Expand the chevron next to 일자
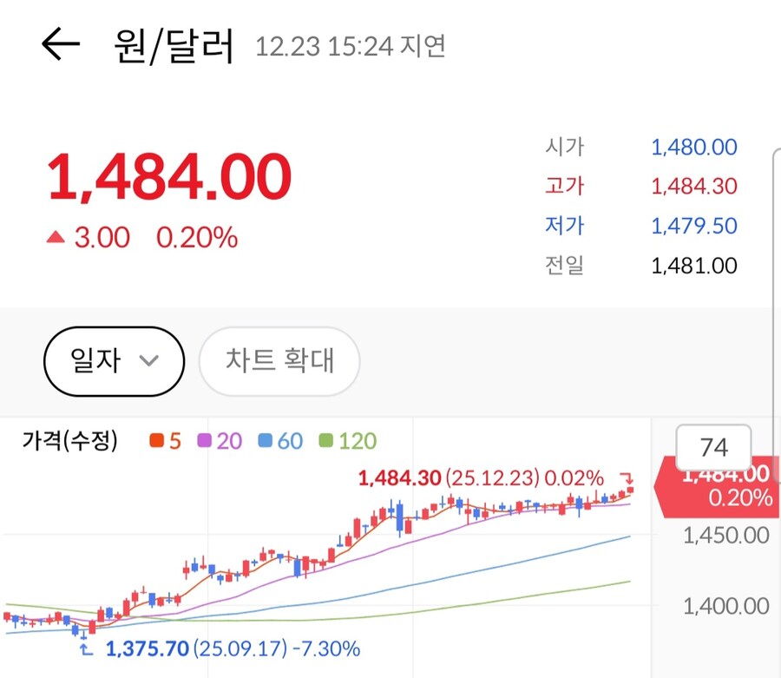 [x=149, y=363]
